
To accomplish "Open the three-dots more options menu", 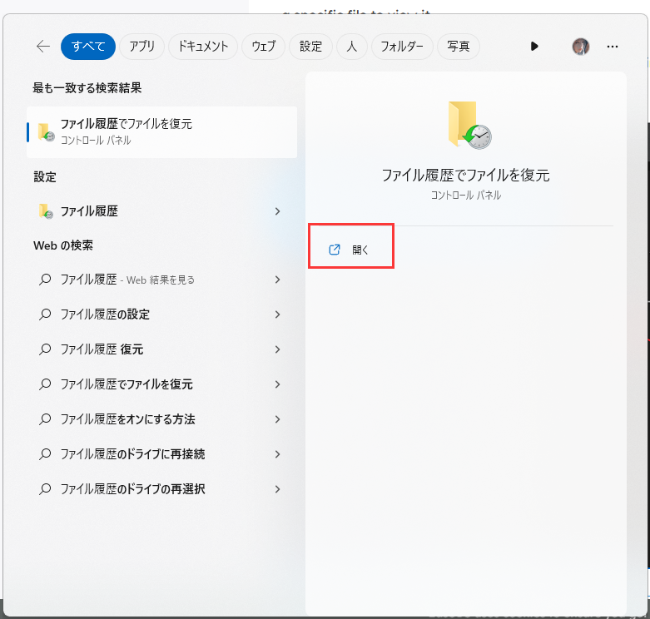I will click(x=613, y=47).
